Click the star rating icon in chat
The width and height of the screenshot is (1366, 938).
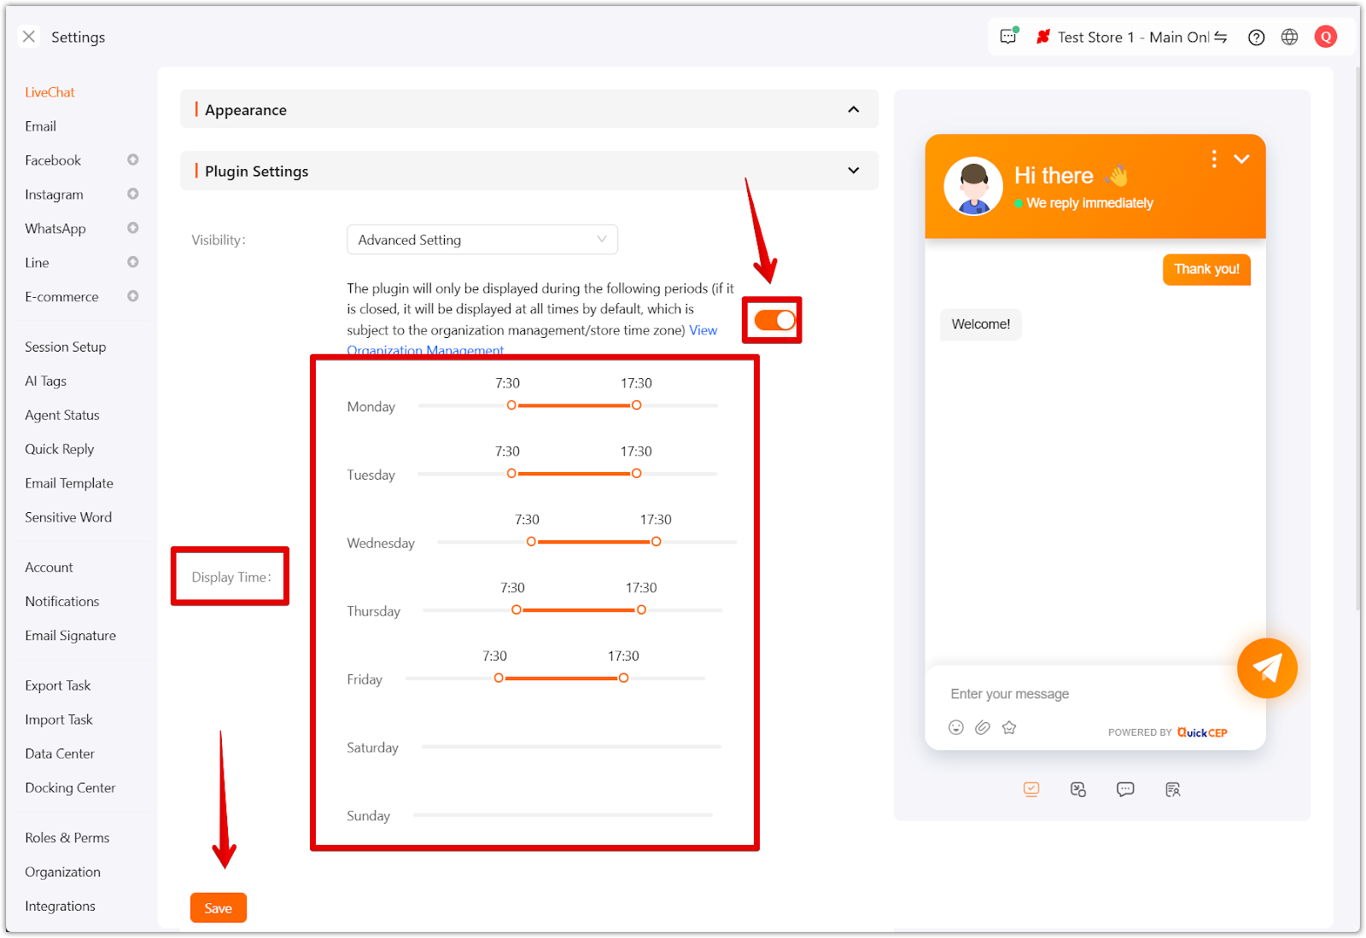coord(1009,727)
